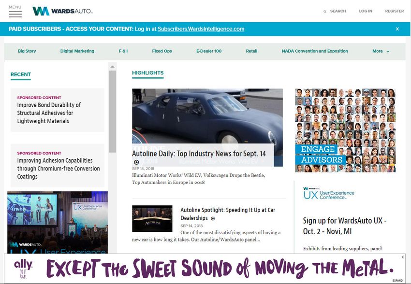Click the Recent list scroll-up arrow

(113, 67)
